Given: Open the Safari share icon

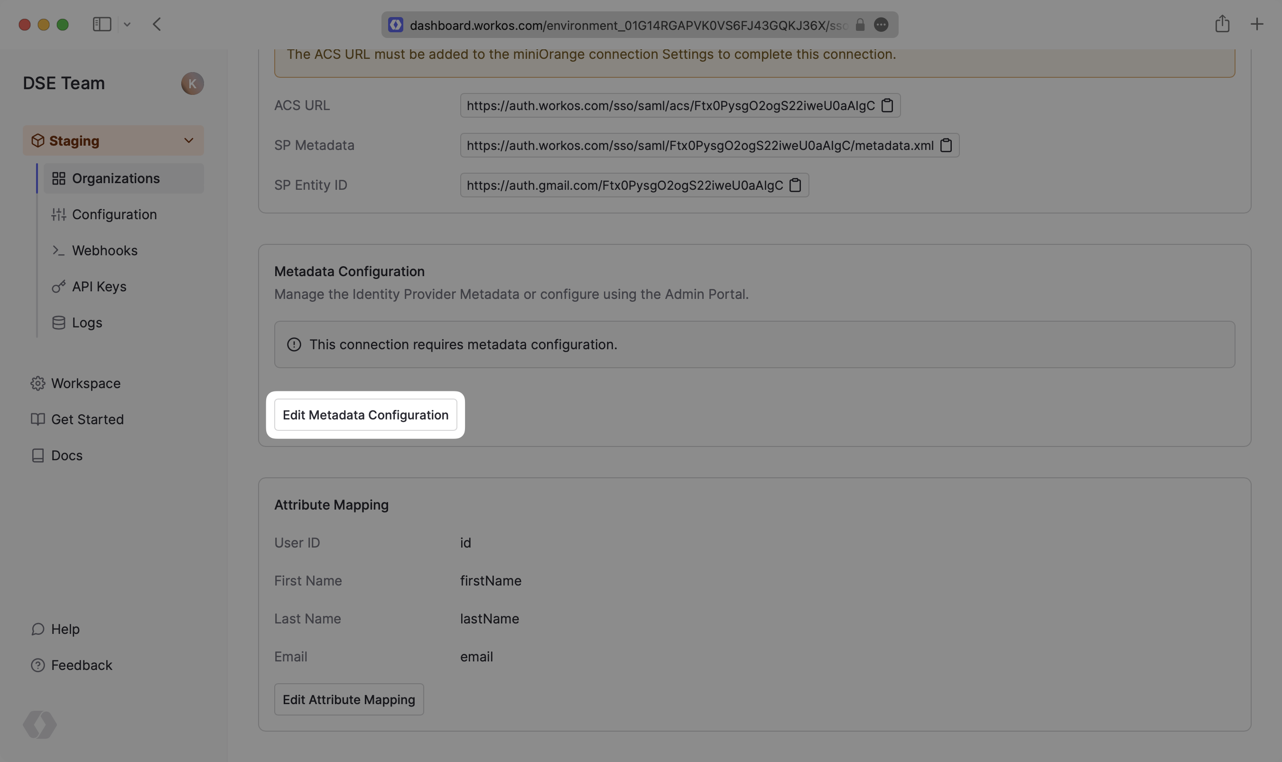Looking at the screenshot, I should 1222,24.
